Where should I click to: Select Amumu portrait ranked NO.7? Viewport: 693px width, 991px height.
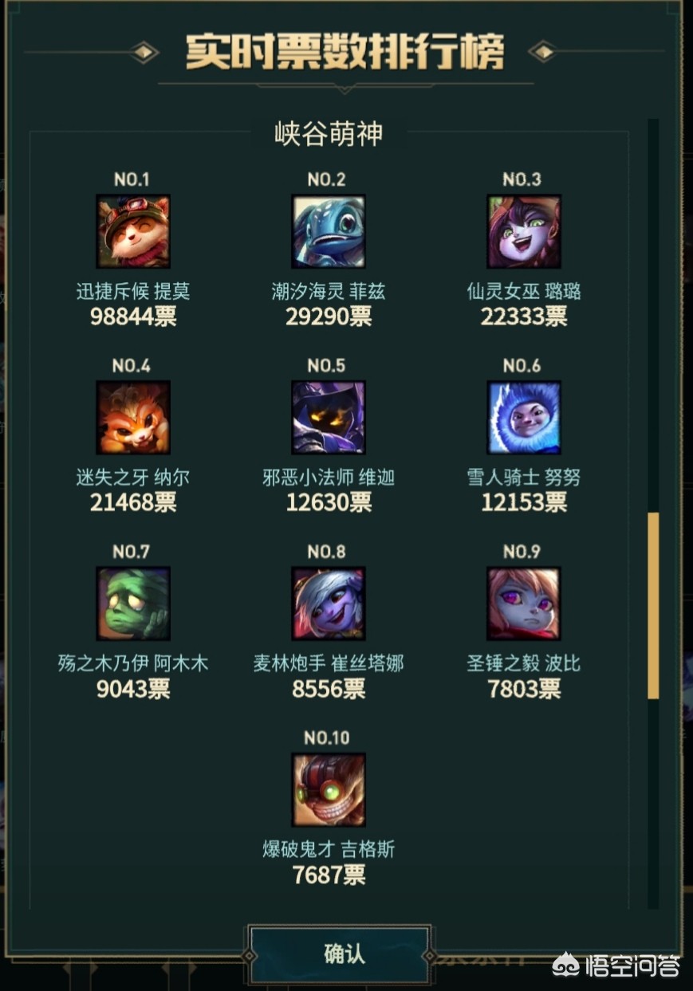[133, 604]
